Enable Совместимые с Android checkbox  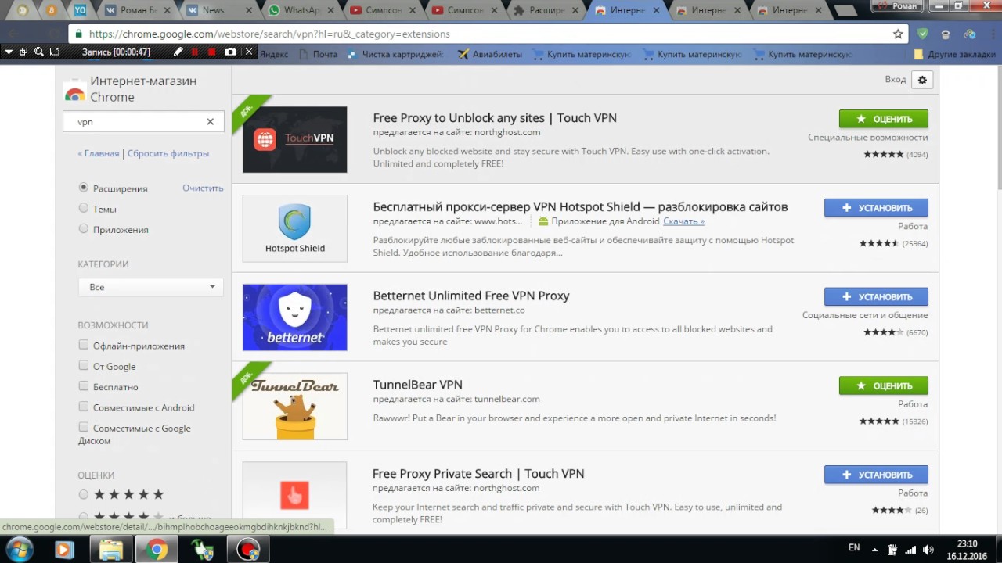pos(84,407)
